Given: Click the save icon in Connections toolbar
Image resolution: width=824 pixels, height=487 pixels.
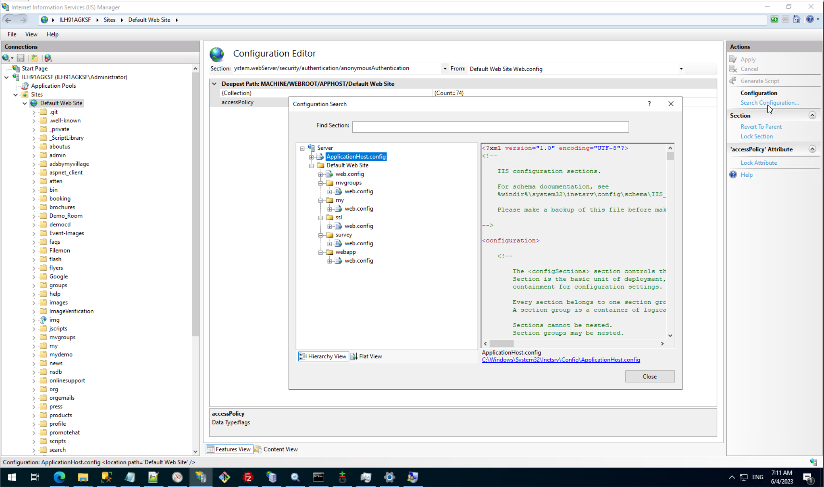Looking at the screenshot, I should [21, 58].
